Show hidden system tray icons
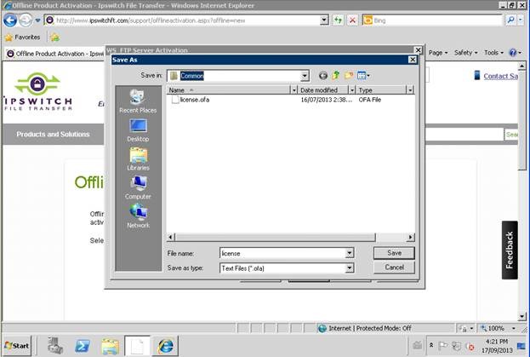530x357 pixels. (431, 345)
